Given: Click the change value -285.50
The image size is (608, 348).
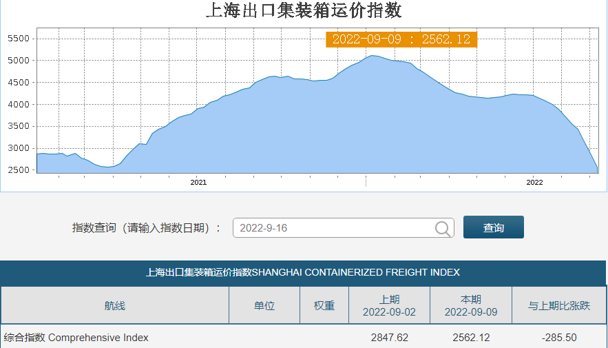Looking at the screenshot, I should 558,338.
